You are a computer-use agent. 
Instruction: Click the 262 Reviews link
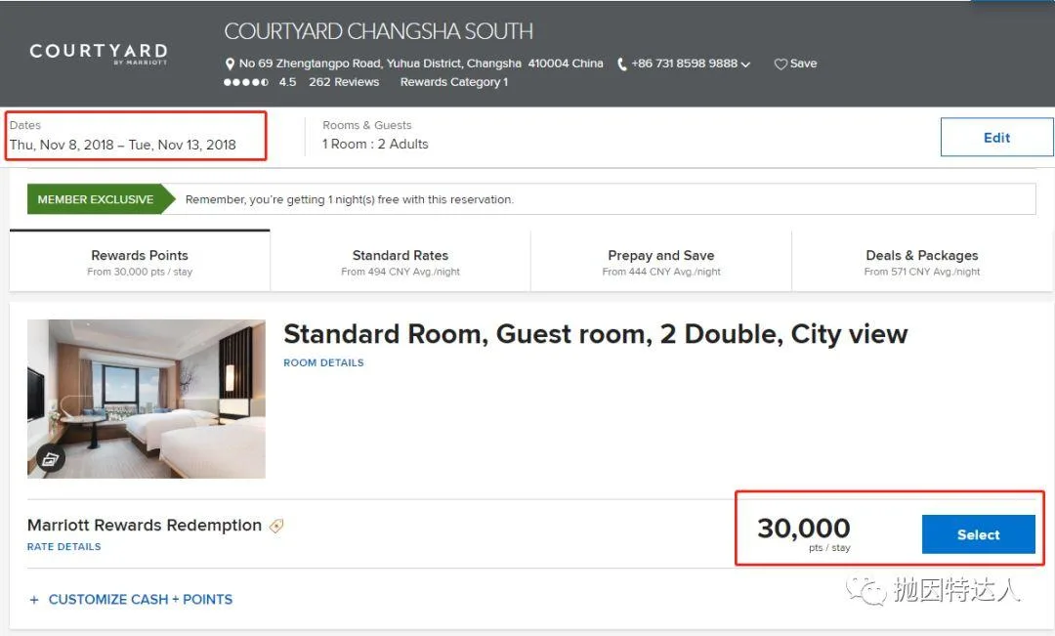pyautogui.click(x=344, y=82)
